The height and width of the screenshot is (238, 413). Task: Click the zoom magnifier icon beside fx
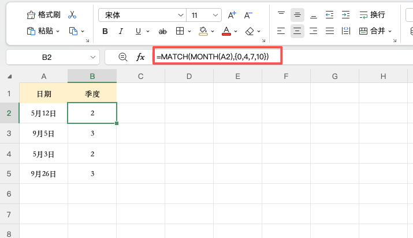[122, 56]
